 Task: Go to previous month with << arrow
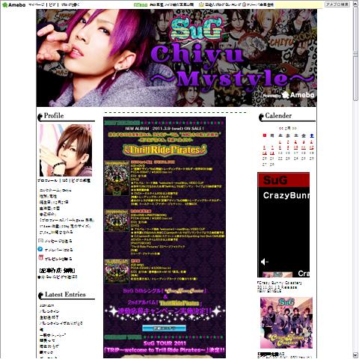coord(280,128)
